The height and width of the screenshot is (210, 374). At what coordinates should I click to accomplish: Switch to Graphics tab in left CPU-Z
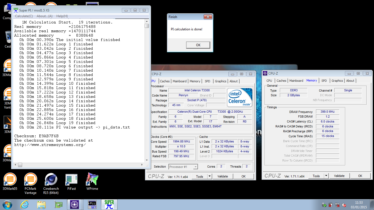point(221,81)
